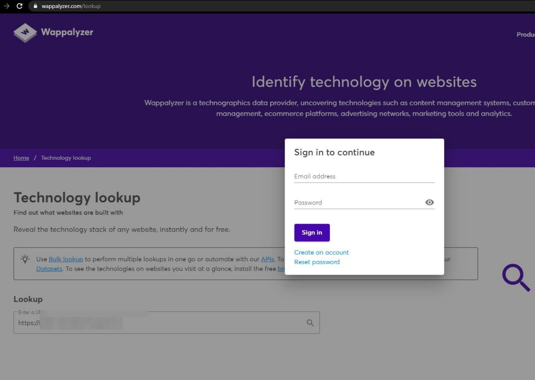Click the 'Technology lookup' page heading
The height and width of the screenshot is (380, 535).
pyautogui.click(x=77, y=198)
